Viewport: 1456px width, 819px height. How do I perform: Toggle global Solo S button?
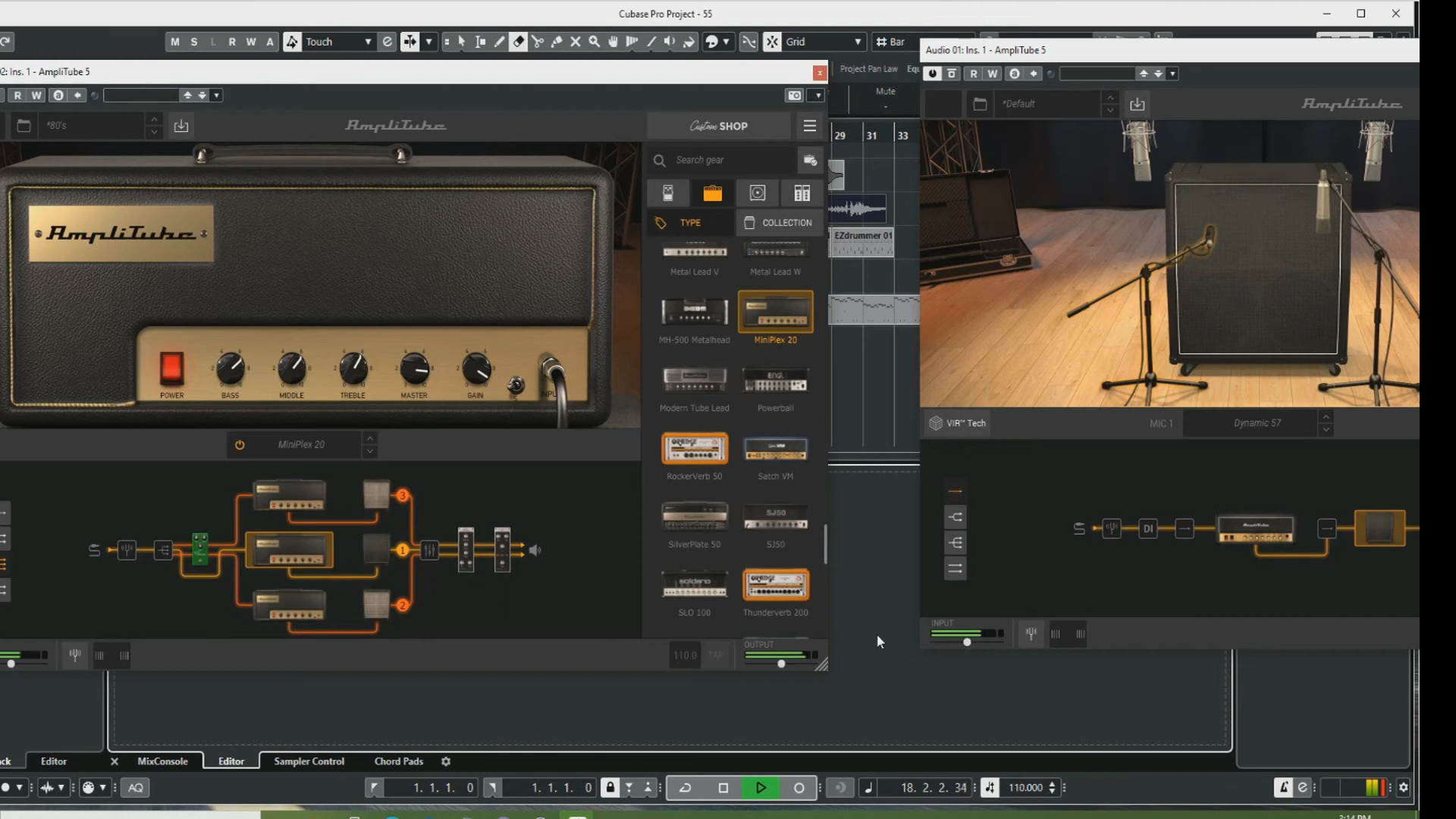[194, 42]
